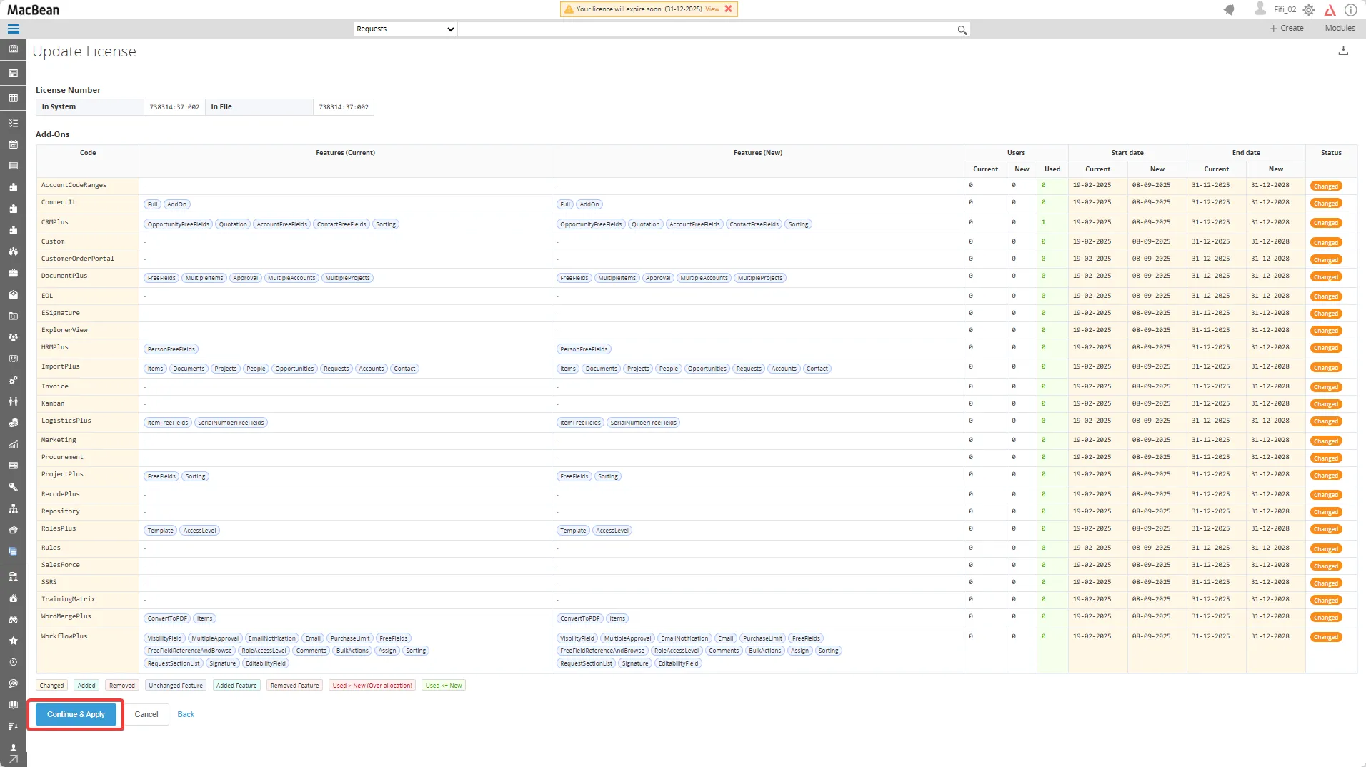Viewport: 1366px width, 767px height.
Task: Click the checklist icon in the sidebar
Action: click(13, 123)
